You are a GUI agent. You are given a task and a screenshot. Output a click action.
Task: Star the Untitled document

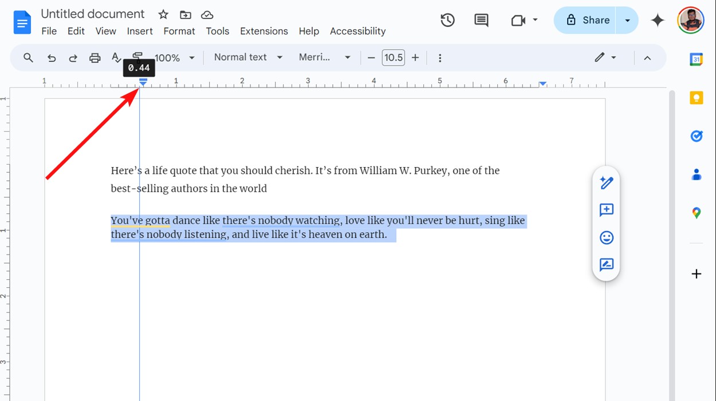pos(163,14)
